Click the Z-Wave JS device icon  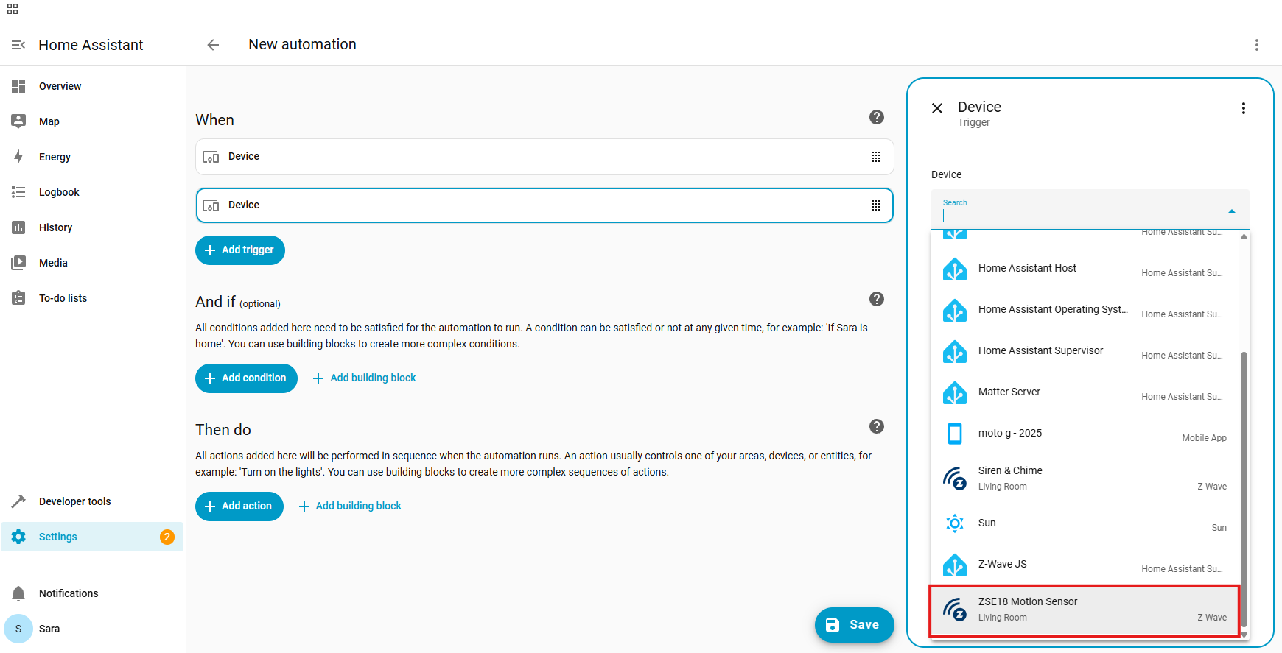click(955, 565)
